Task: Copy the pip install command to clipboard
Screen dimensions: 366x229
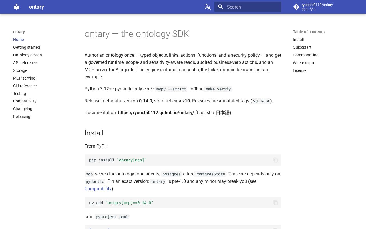Action: (x=275, y=160)
